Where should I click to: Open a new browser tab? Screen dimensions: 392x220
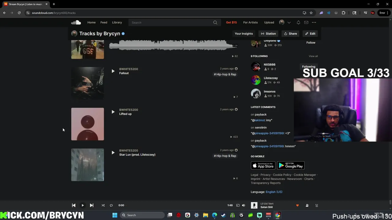pos(54,4)
